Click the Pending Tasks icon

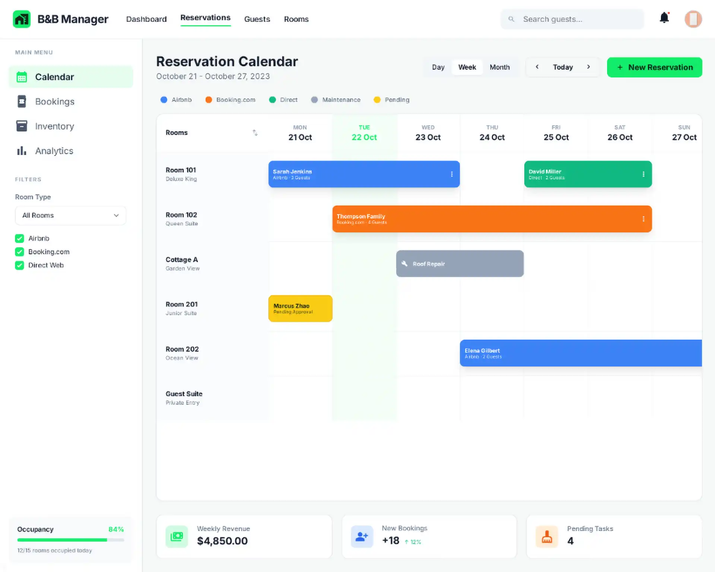pos(547,536)
